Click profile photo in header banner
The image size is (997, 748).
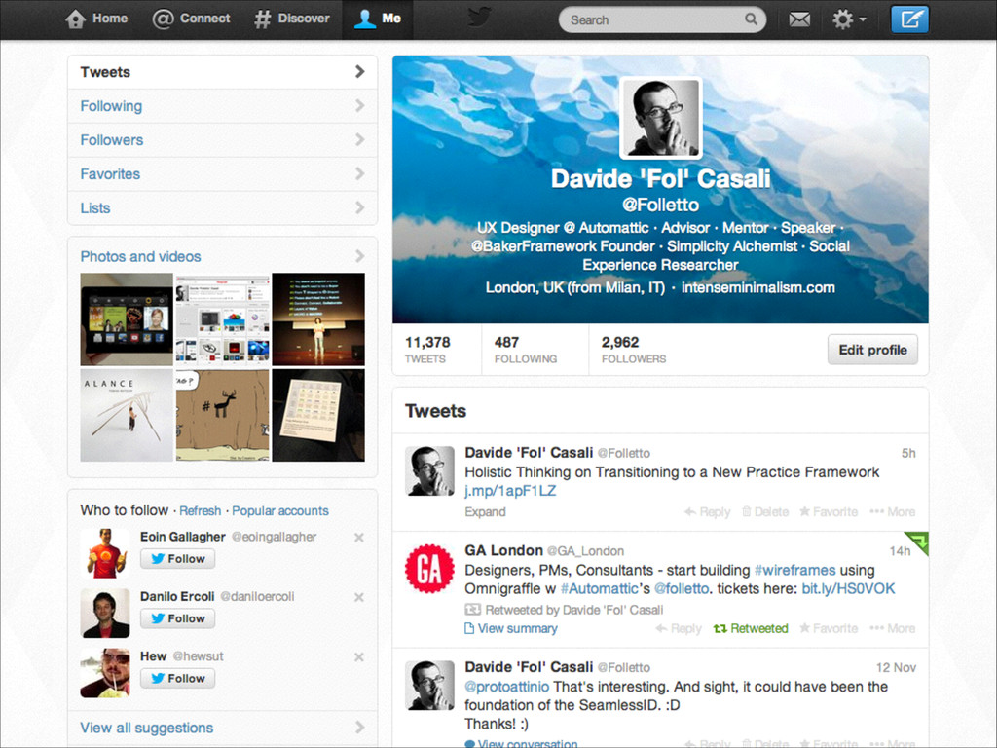click(661, 118)
